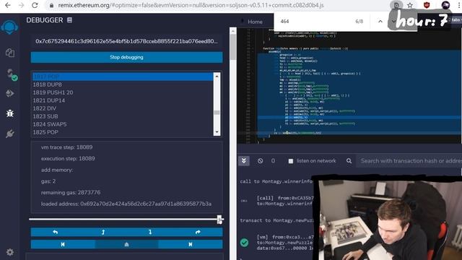Step over back in the debugger
Image resolution: width=462 pixels, height=260 pixels.
[x=55, y=233]
